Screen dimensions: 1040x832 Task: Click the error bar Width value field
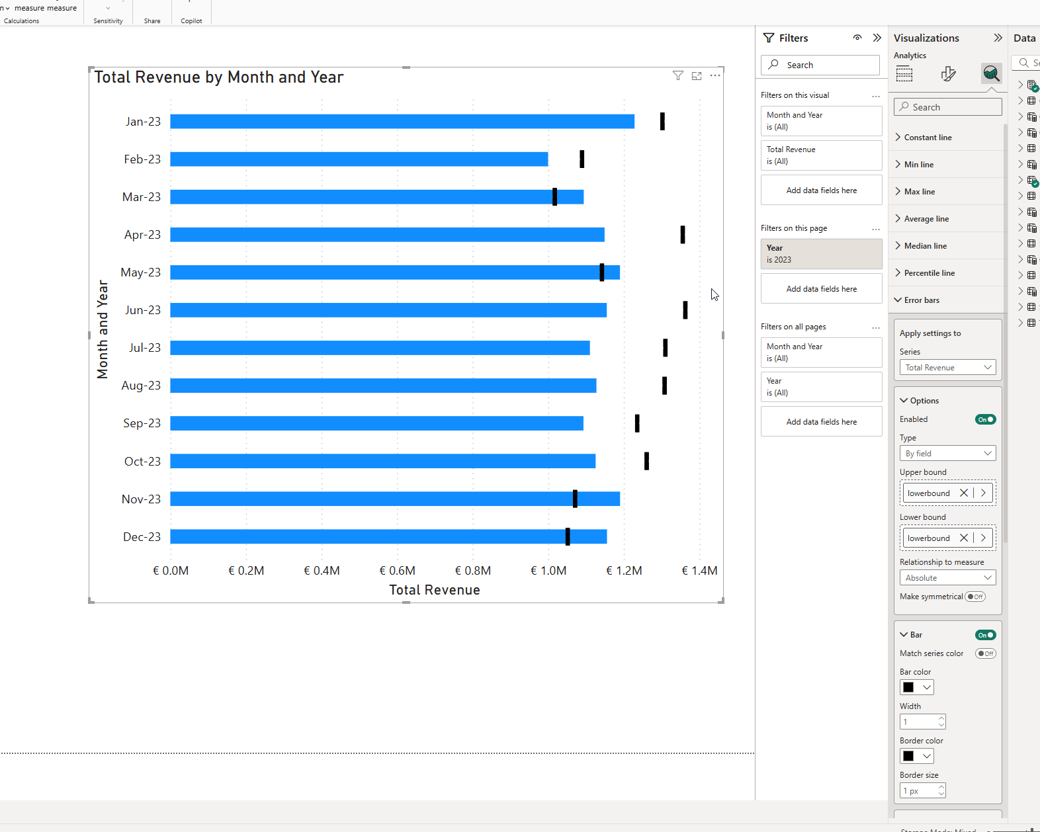click(923, 722)
